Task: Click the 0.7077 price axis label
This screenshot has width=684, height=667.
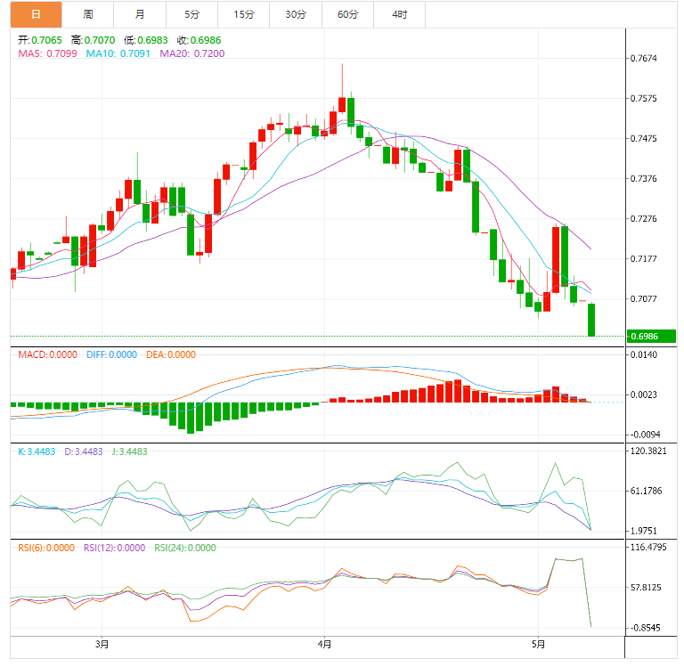Action: click(x=643, y=299)
